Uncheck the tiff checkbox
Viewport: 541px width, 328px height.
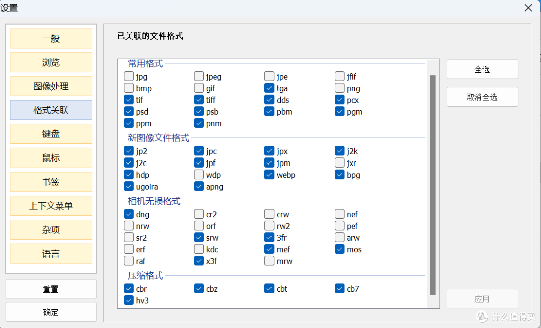(x=199, y=100)
